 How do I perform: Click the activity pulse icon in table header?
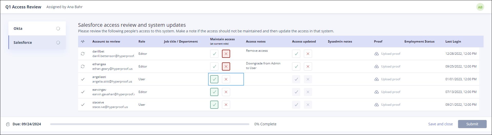tap(83, 42)
